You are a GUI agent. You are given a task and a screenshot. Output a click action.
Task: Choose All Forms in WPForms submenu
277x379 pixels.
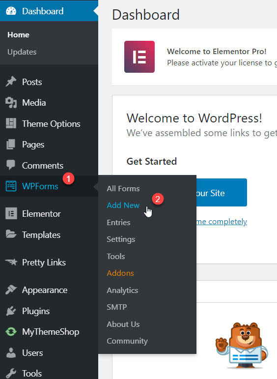point(123,189)
